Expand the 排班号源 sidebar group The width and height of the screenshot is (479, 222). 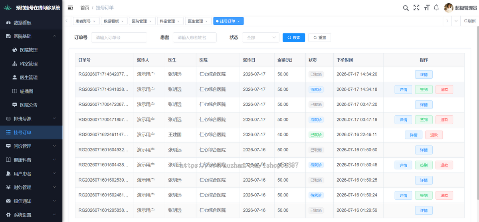tap(31, 119)
